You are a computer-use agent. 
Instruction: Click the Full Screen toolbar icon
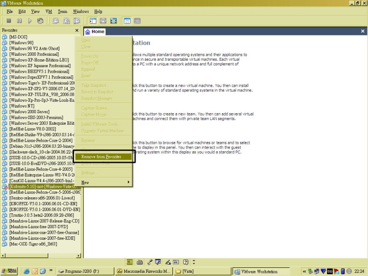(x=114, y=21)
